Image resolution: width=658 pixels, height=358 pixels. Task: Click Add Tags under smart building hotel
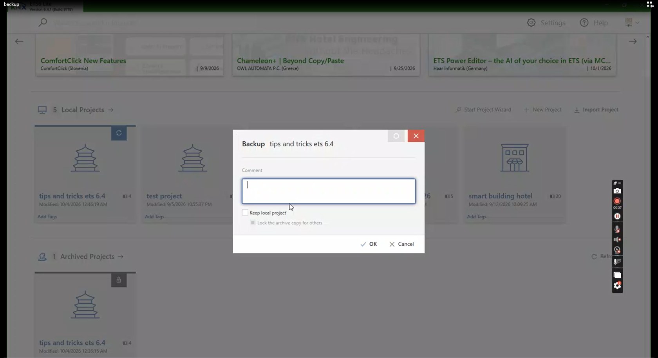pos(476,216)
